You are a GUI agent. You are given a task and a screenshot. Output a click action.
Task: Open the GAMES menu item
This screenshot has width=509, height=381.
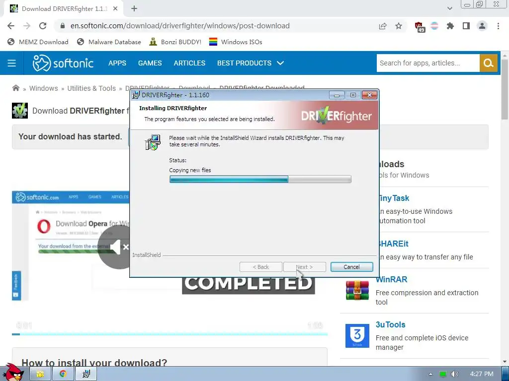150,63
